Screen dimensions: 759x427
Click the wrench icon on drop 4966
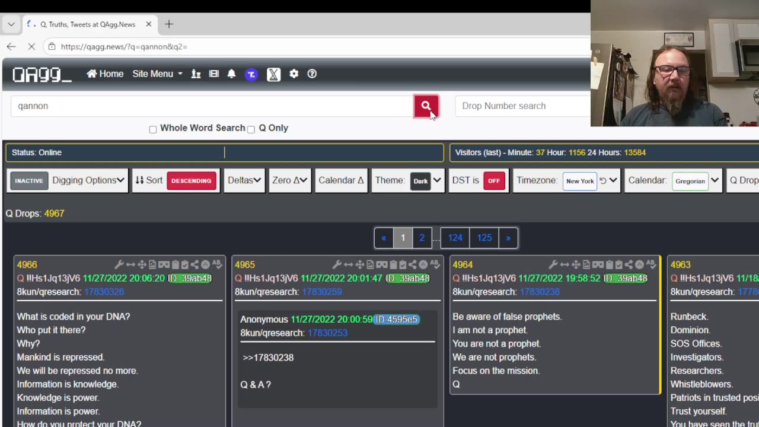[119, 265]
